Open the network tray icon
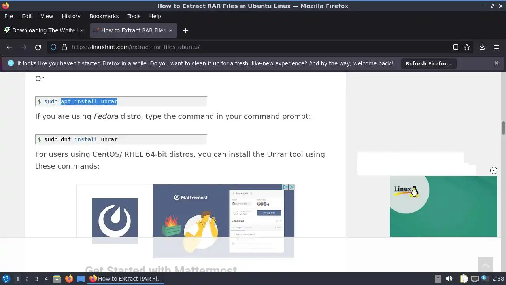The width and height of the screenshot is (506, 285). coord(475,279)
